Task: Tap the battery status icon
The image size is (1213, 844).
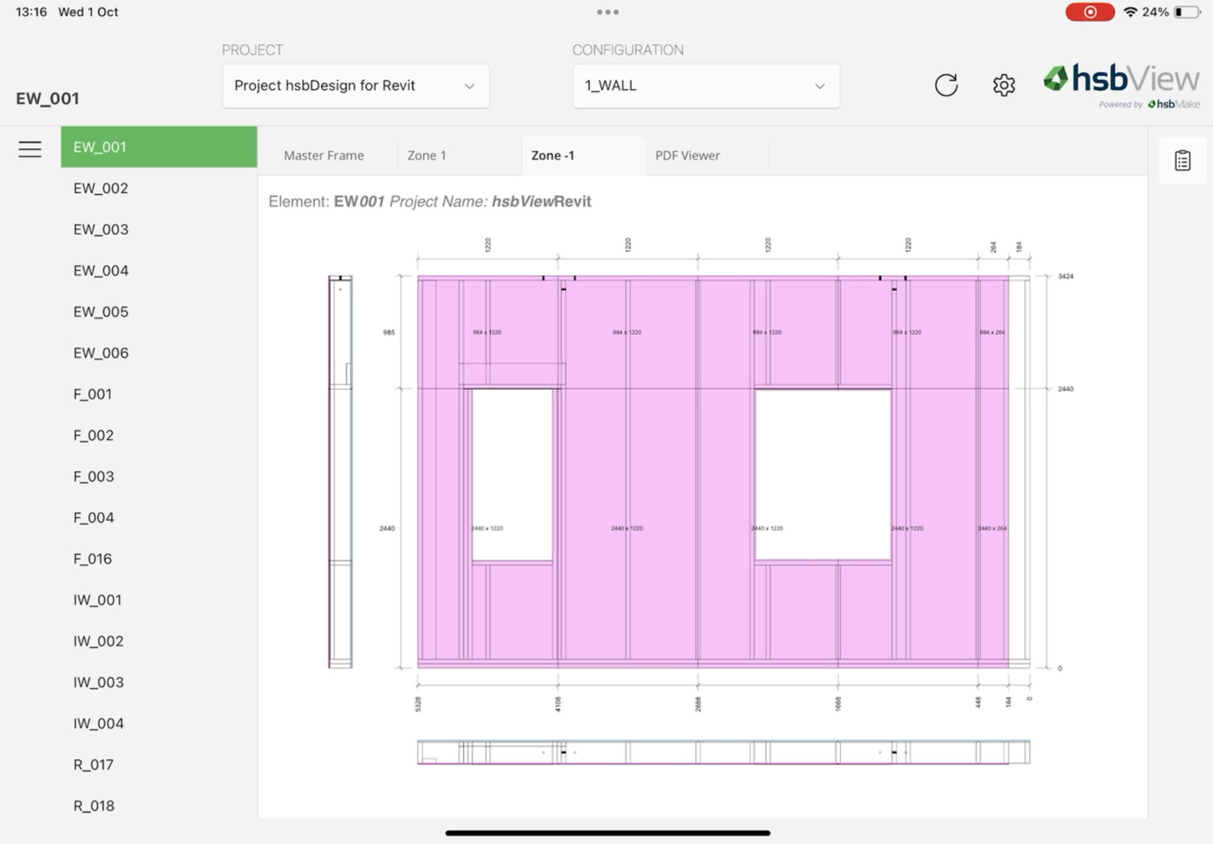Action: [1187, 12]
